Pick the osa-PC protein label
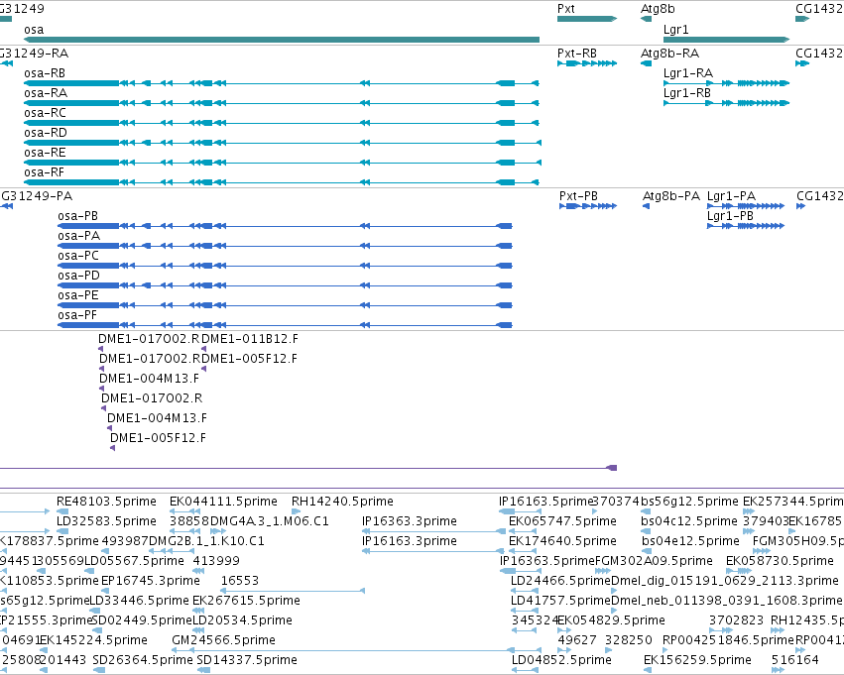Viewport: 844px width, 675px height. pos(78,256)
